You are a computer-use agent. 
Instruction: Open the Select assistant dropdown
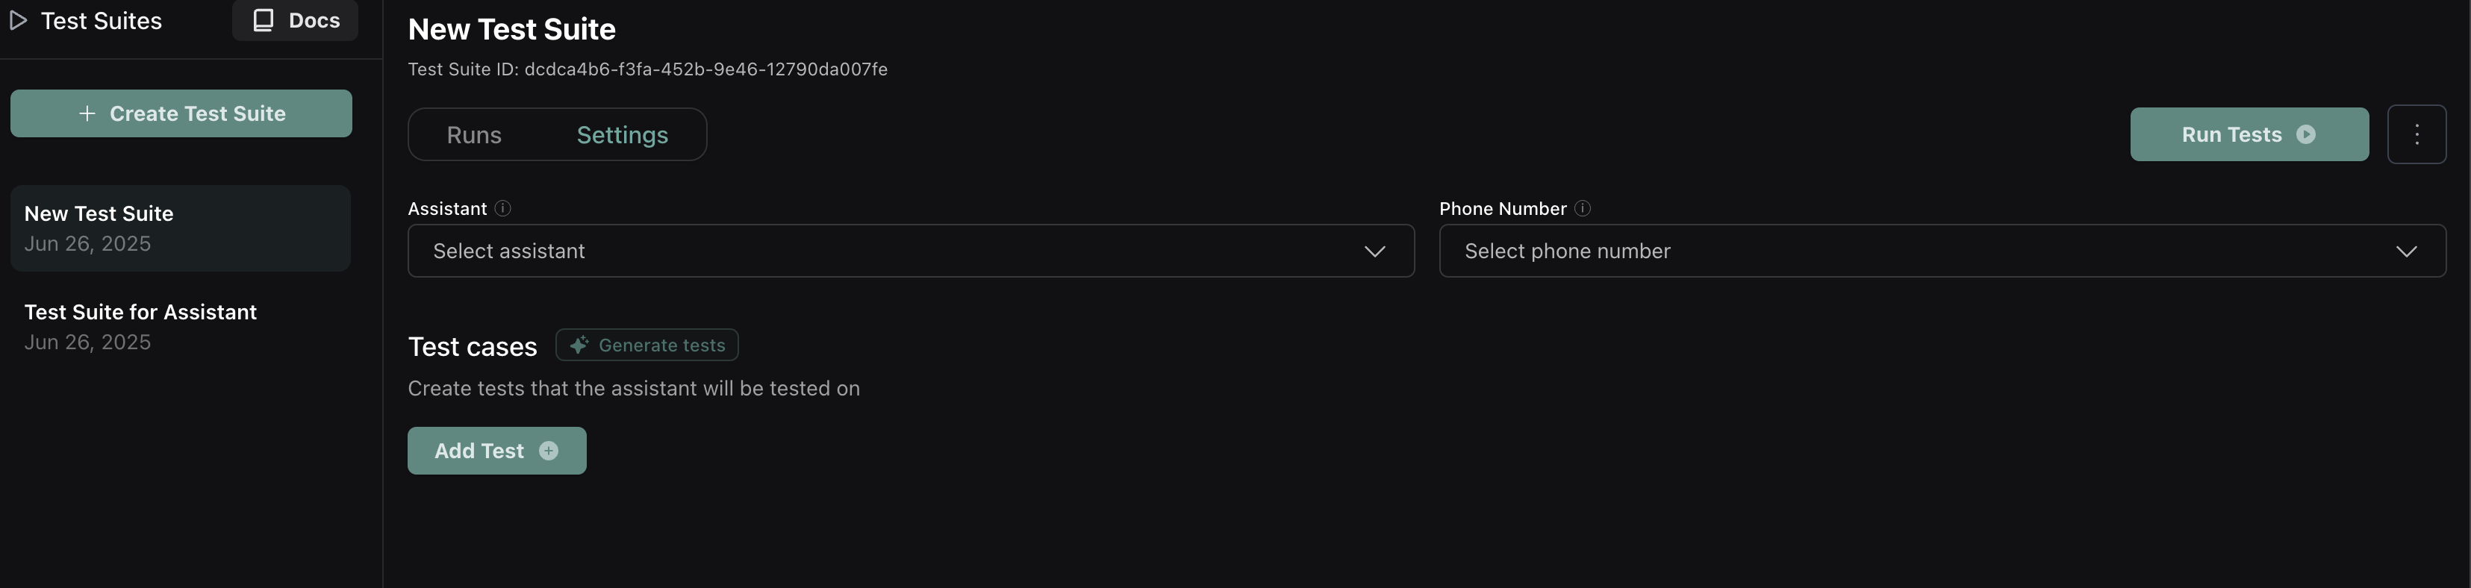point(892,251)
